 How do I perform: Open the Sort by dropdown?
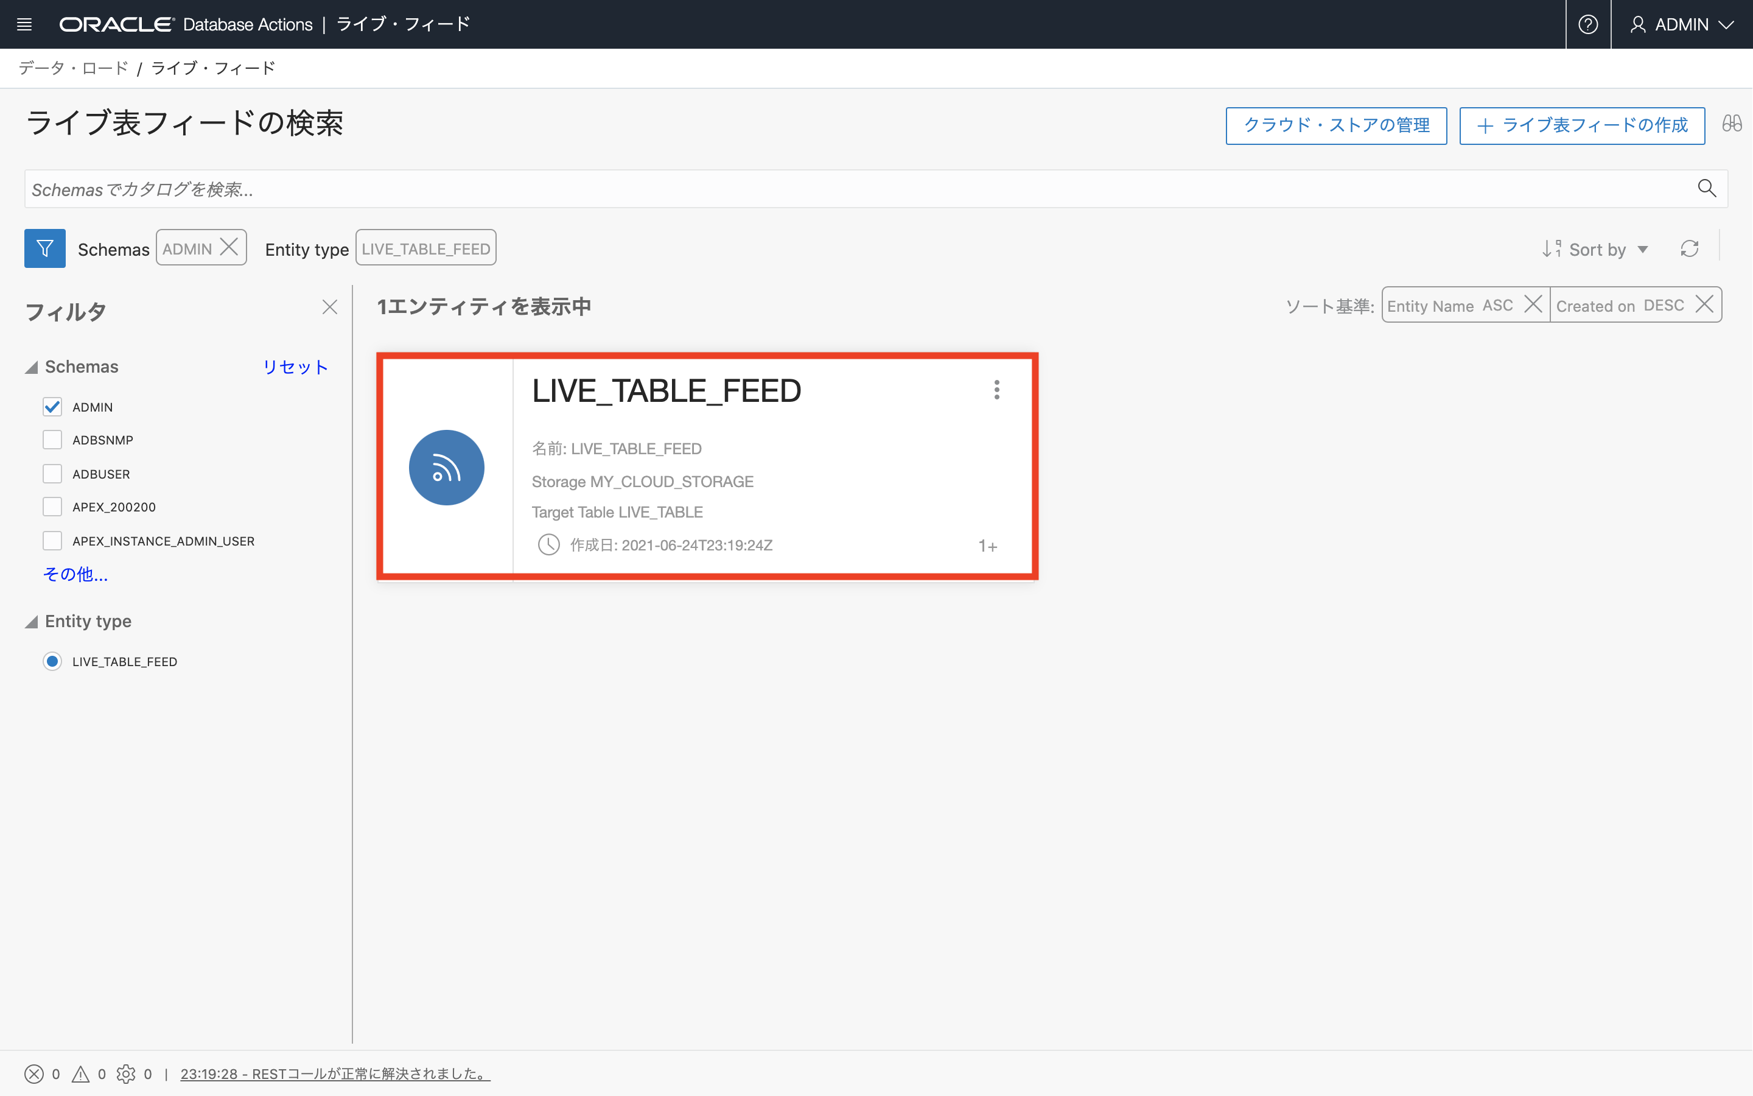(1596, 250)
